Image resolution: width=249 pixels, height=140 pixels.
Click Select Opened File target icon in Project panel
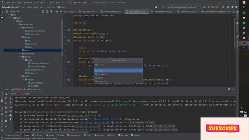(43, 12)
